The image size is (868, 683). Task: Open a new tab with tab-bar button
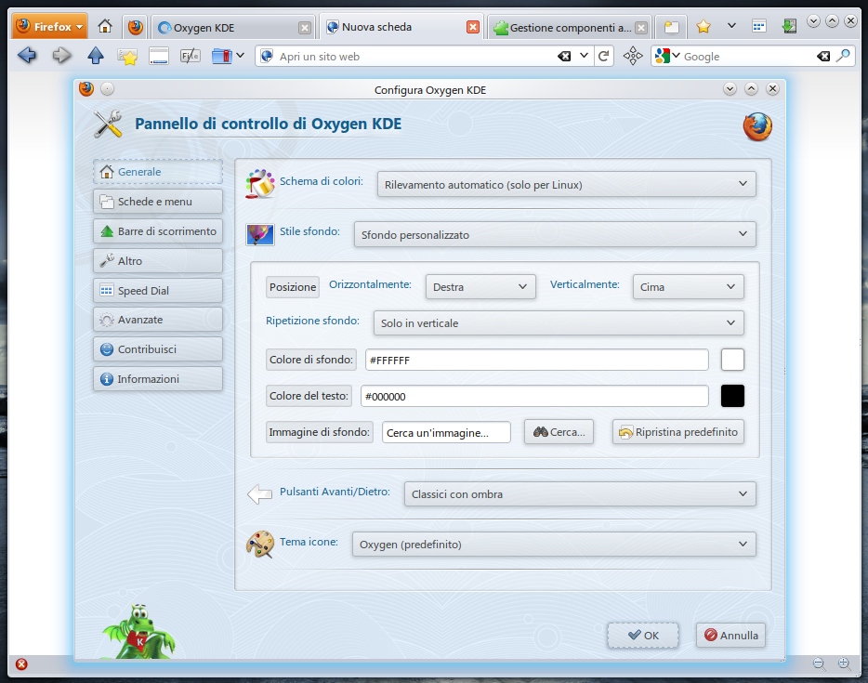click(672, 27)
